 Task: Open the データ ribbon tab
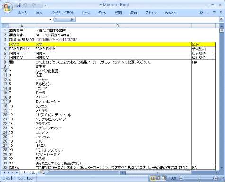point(102,13)
